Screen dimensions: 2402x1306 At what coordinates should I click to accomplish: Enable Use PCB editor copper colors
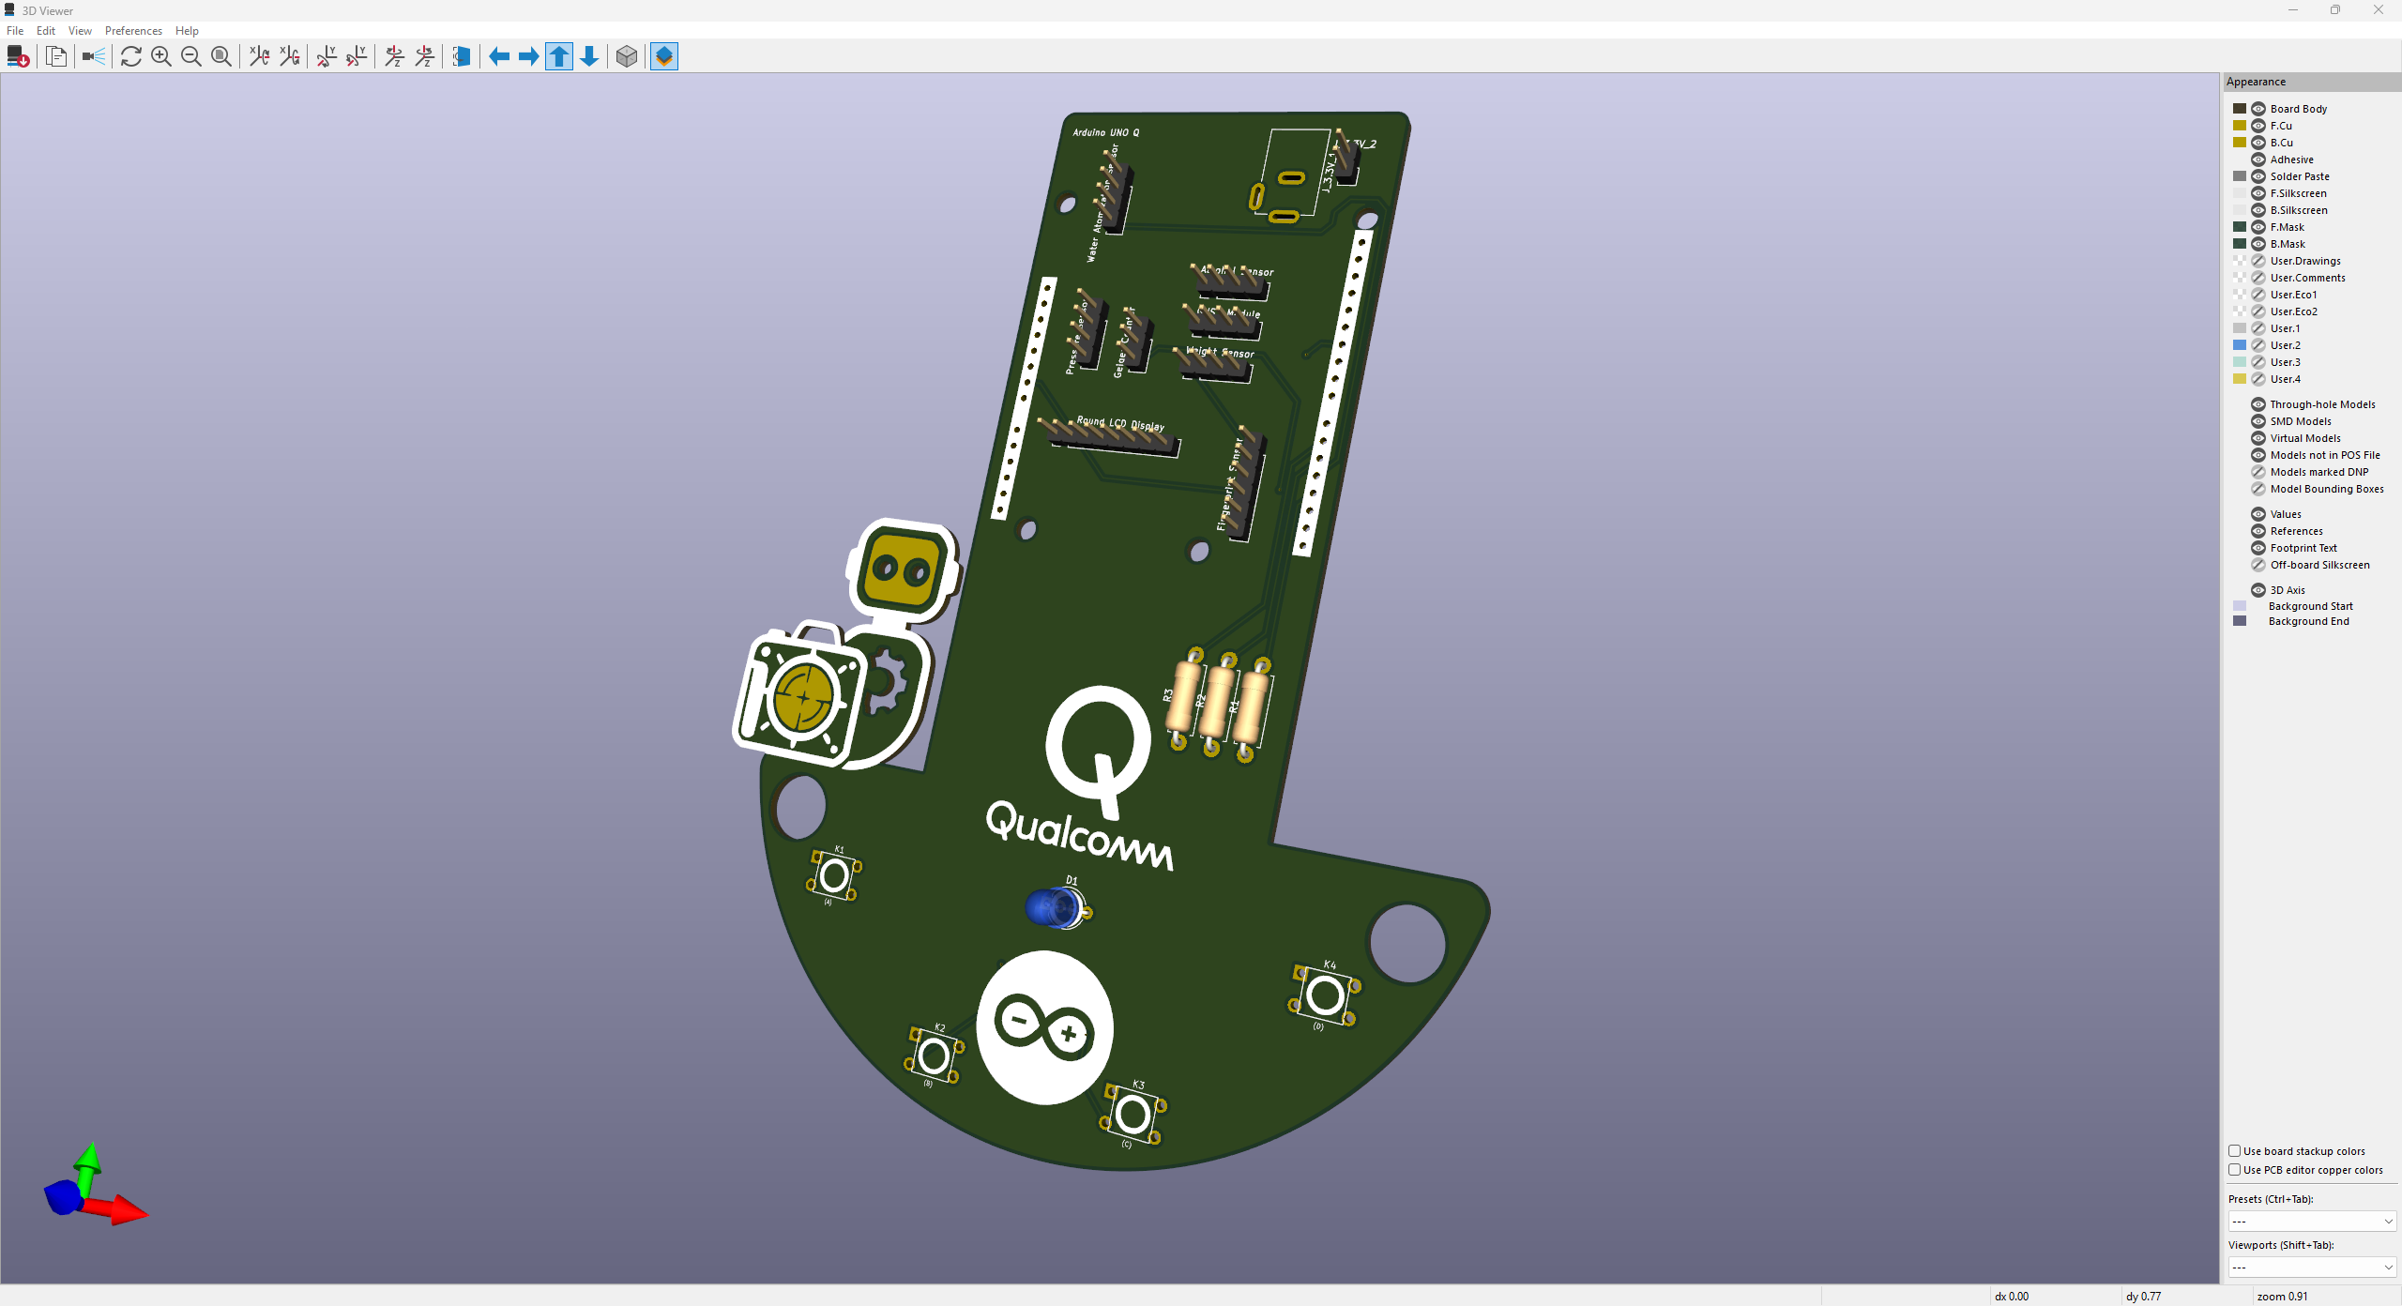[x=2235, y=1170]
